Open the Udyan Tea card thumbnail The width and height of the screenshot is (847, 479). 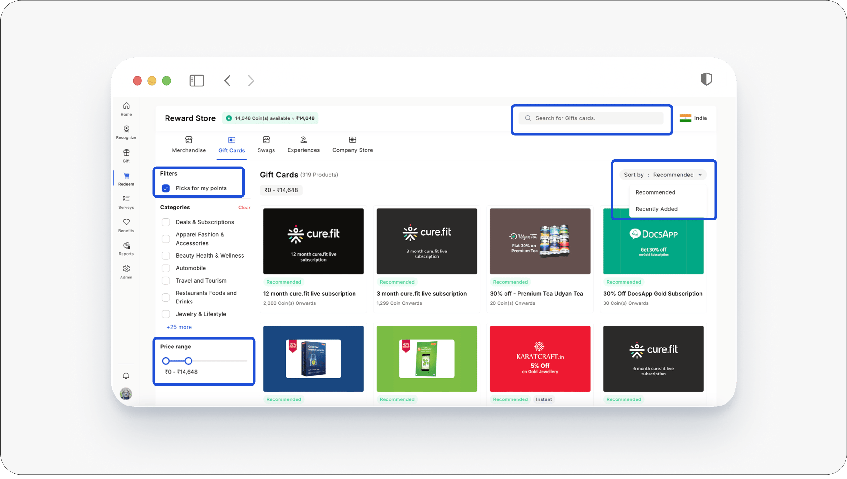point(540,241)
